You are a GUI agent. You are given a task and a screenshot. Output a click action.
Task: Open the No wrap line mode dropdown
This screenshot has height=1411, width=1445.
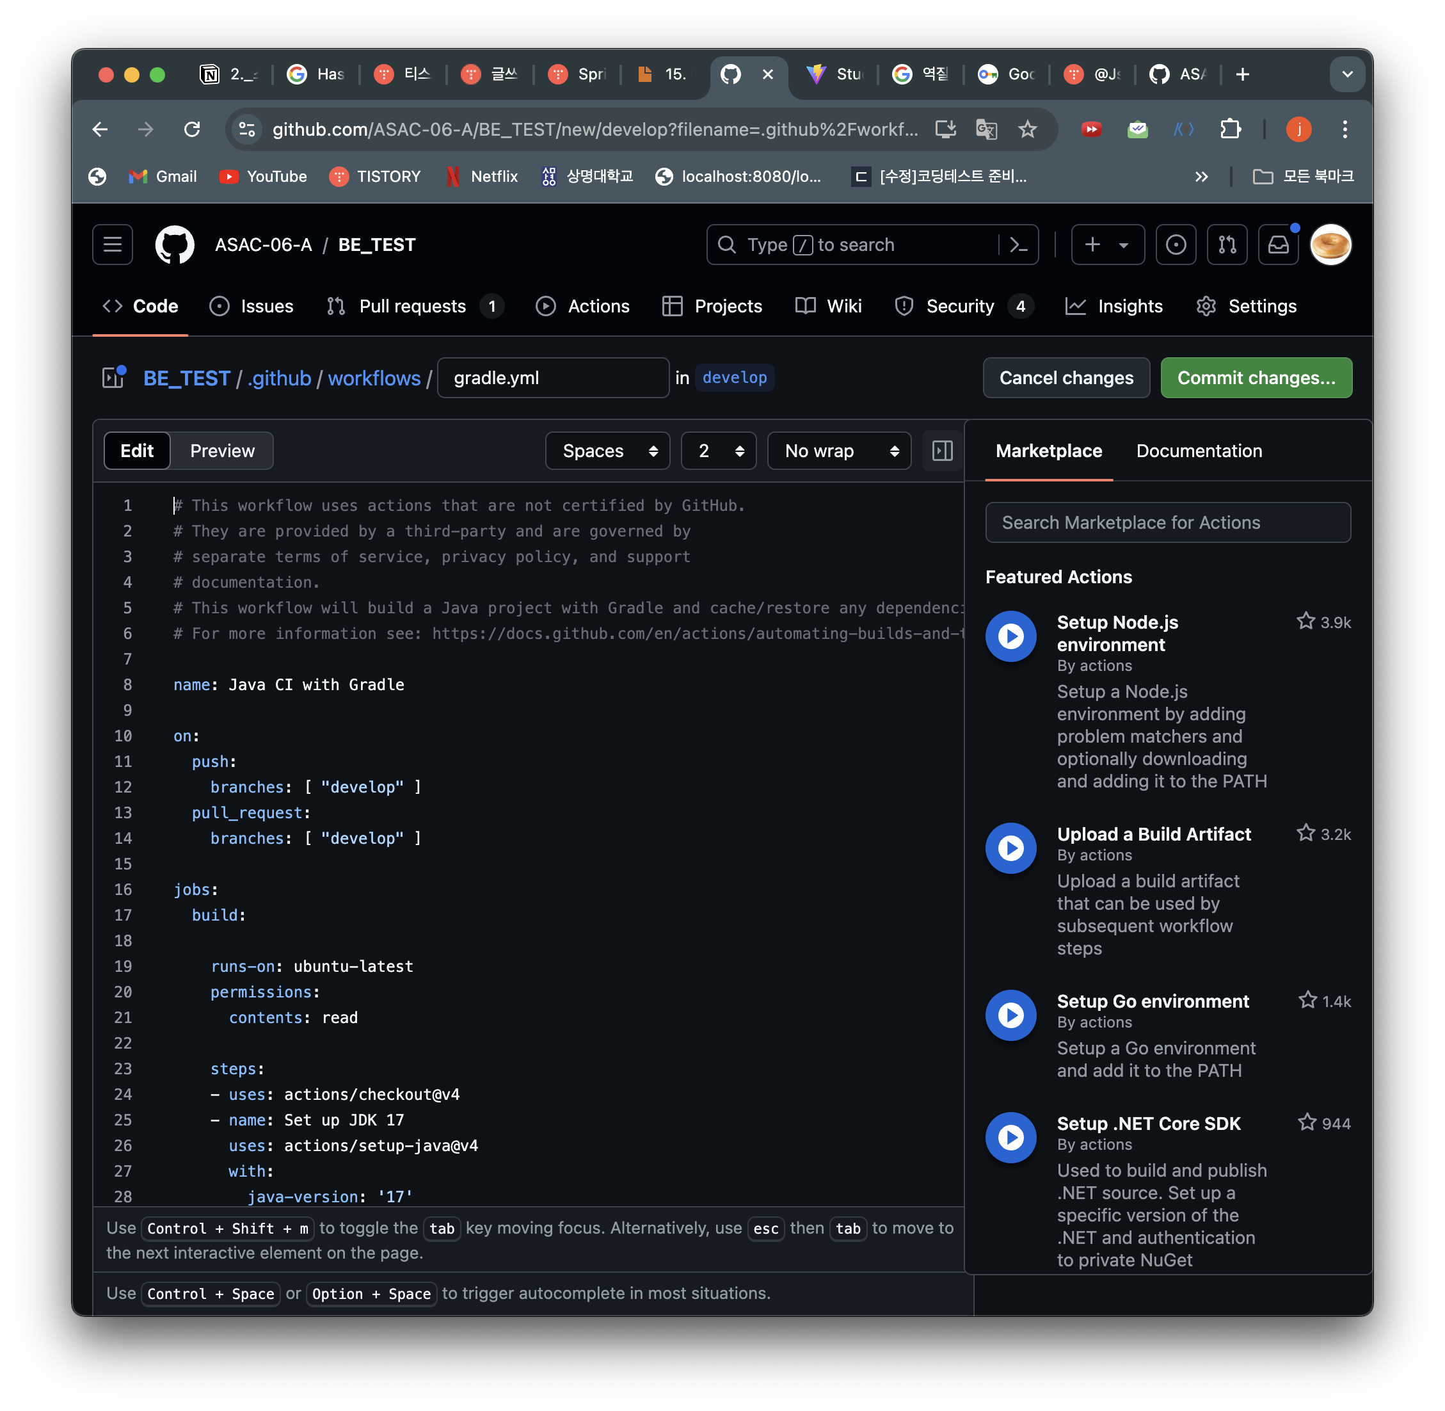pyautogui.click(x=839, y=451)
